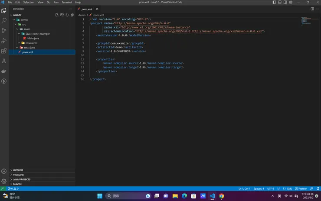Image resolution: width=321 pixels, height=201 pixels.
Task: Open Main.java from the file tree
Action: (33, 38)
